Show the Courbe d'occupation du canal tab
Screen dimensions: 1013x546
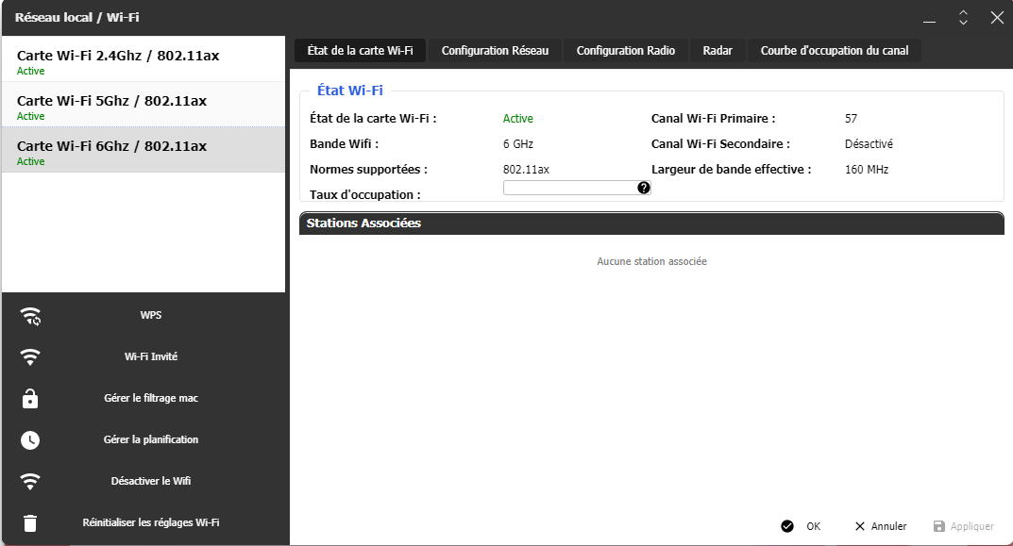pos(834,50)
